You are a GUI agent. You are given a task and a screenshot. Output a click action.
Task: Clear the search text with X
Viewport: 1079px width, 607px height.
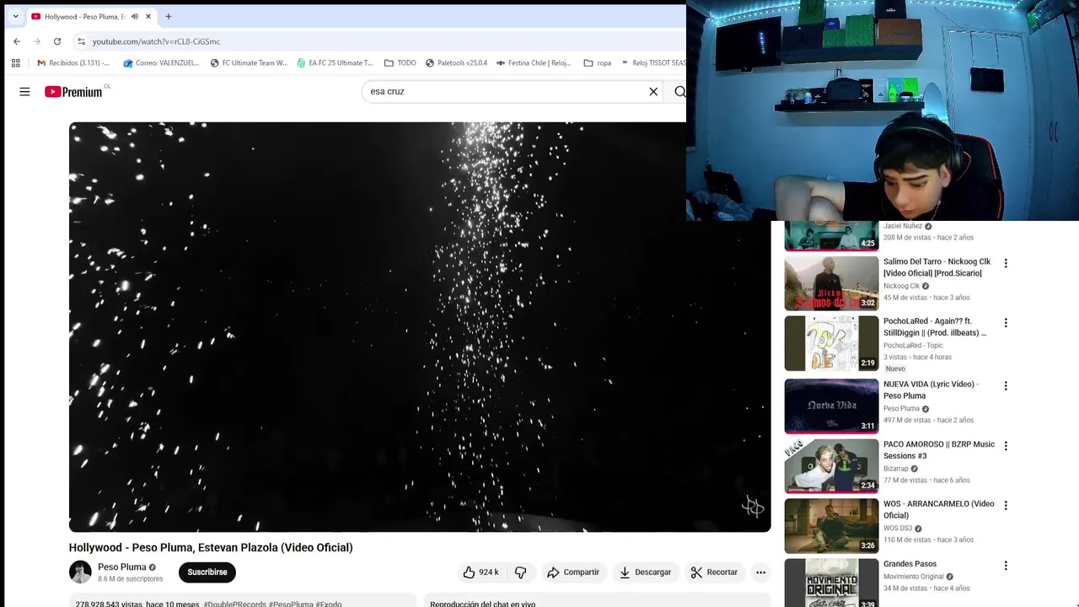(x=653, y=91)
